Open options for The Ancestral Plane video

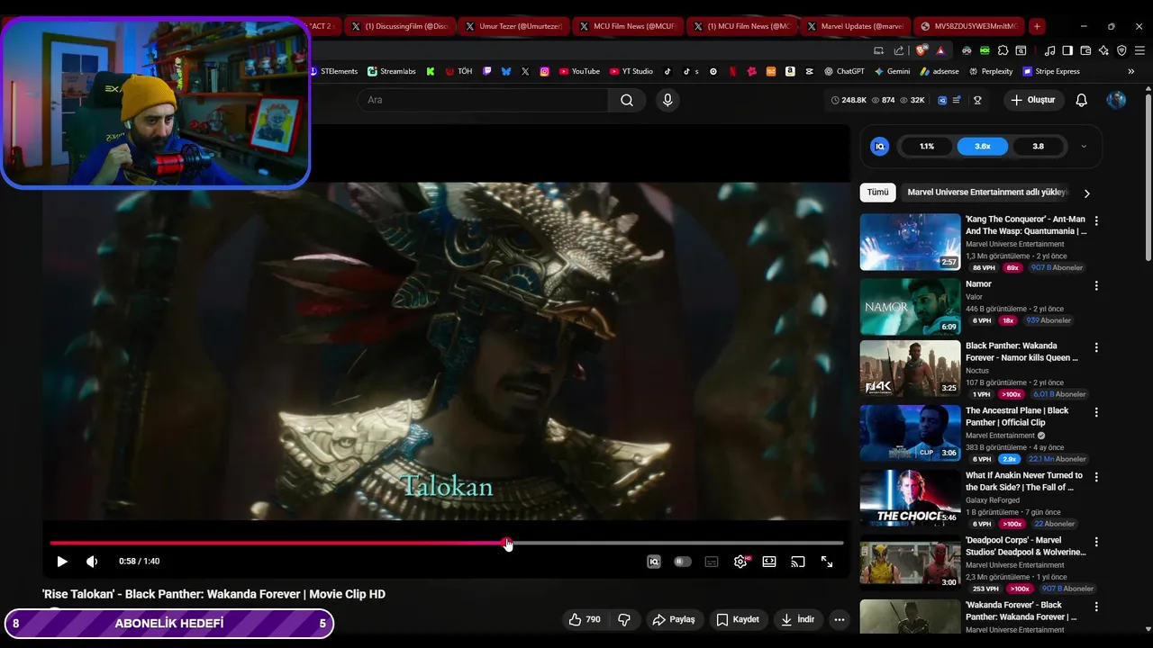point(1096,411)
